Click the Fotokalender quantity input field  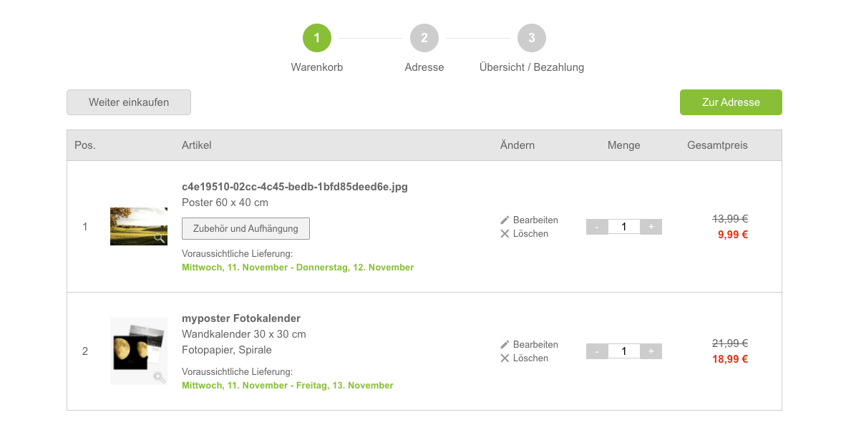(623, 351)
